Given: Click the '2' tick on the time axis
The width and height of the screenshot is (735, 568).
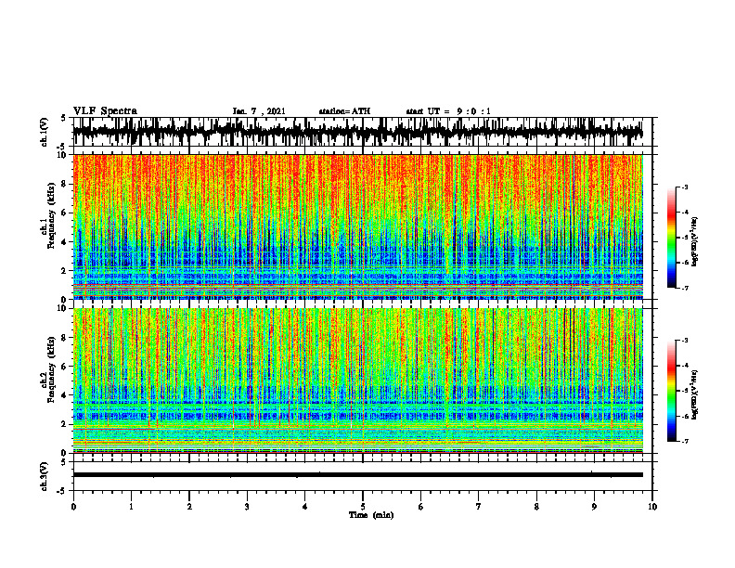Looking at the screenshot, I should click(x=189, y=507).
